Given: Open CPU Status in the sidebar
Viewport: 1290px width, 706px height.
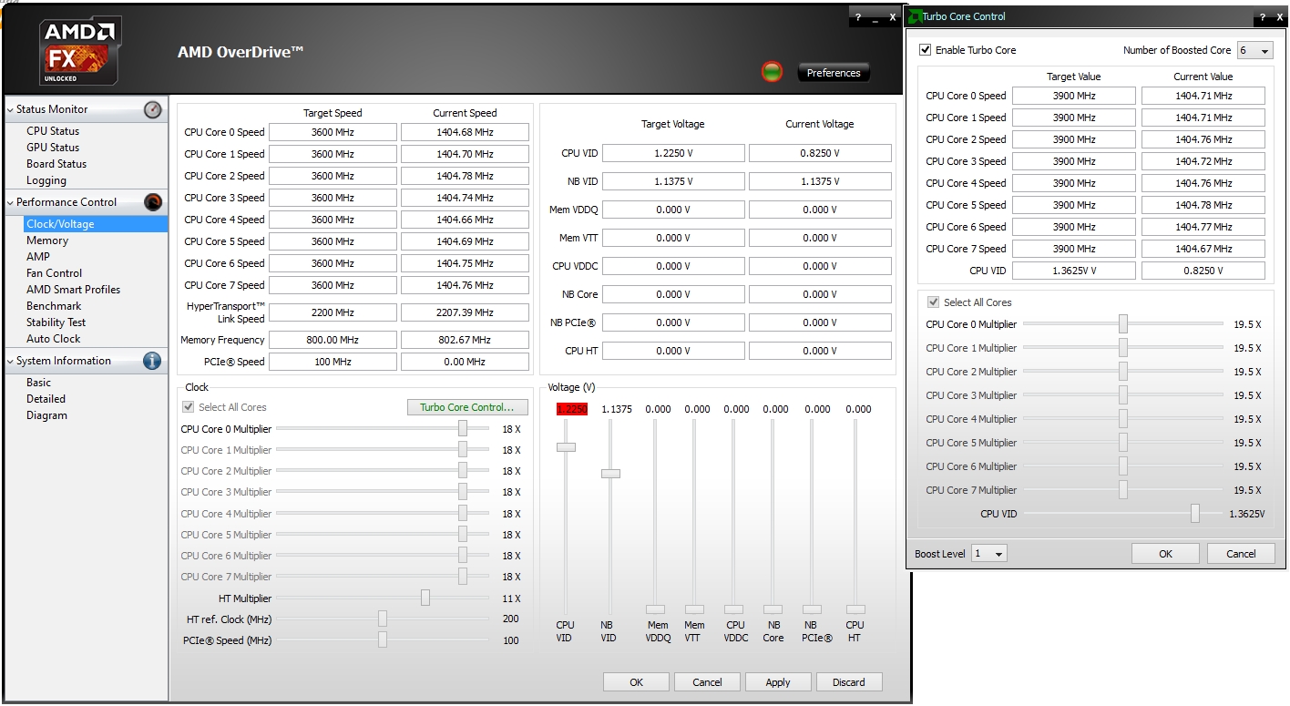Looking at the screenshot, I should click(x=53, y=131).
